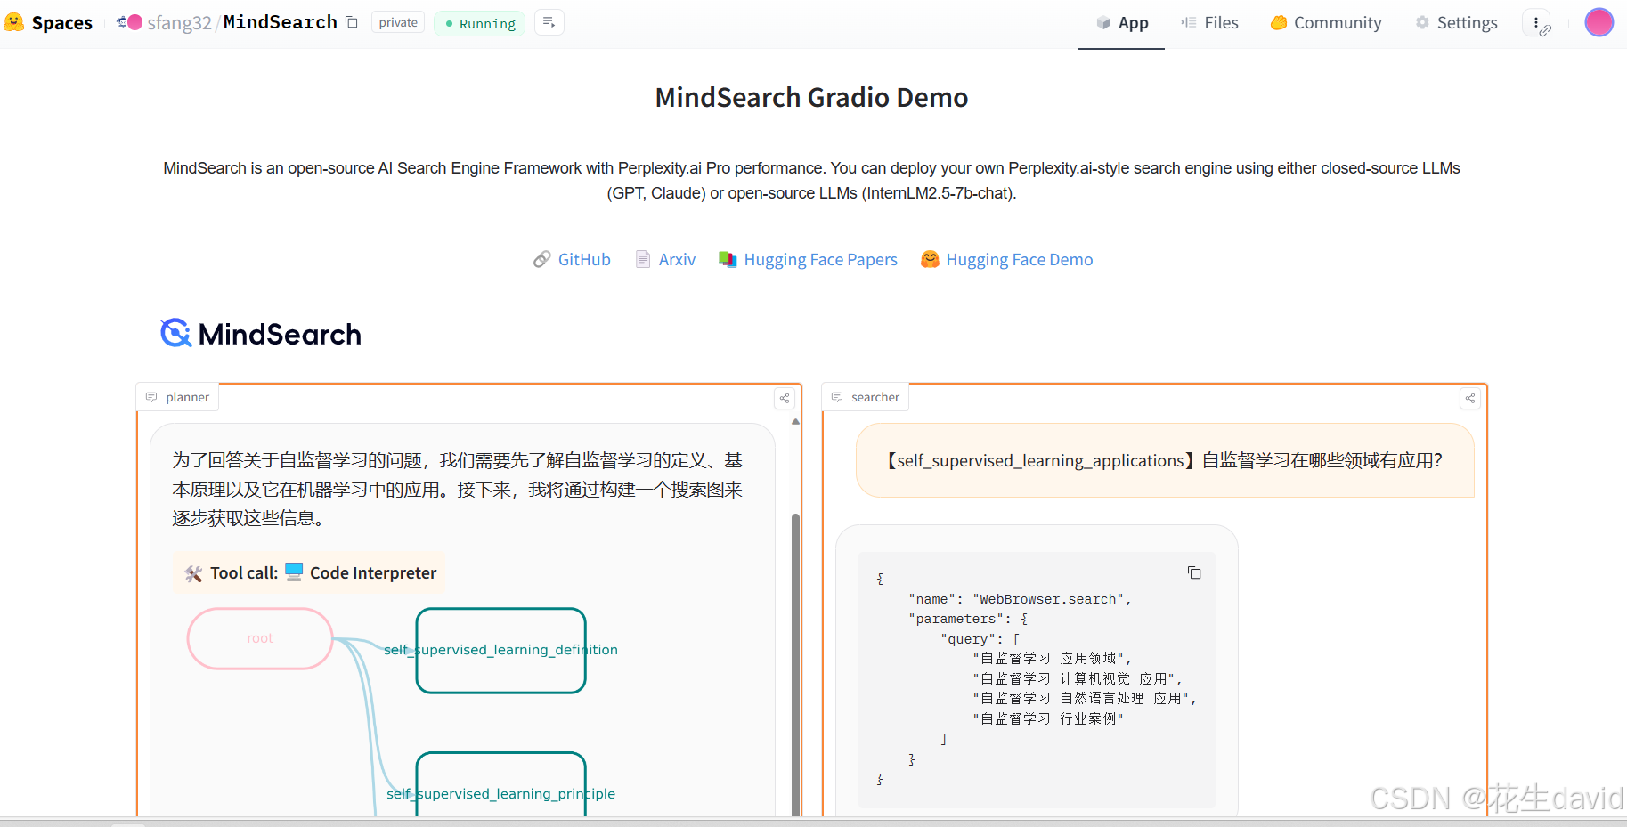Switch to the Files tab

click(x=1209, y=23)
